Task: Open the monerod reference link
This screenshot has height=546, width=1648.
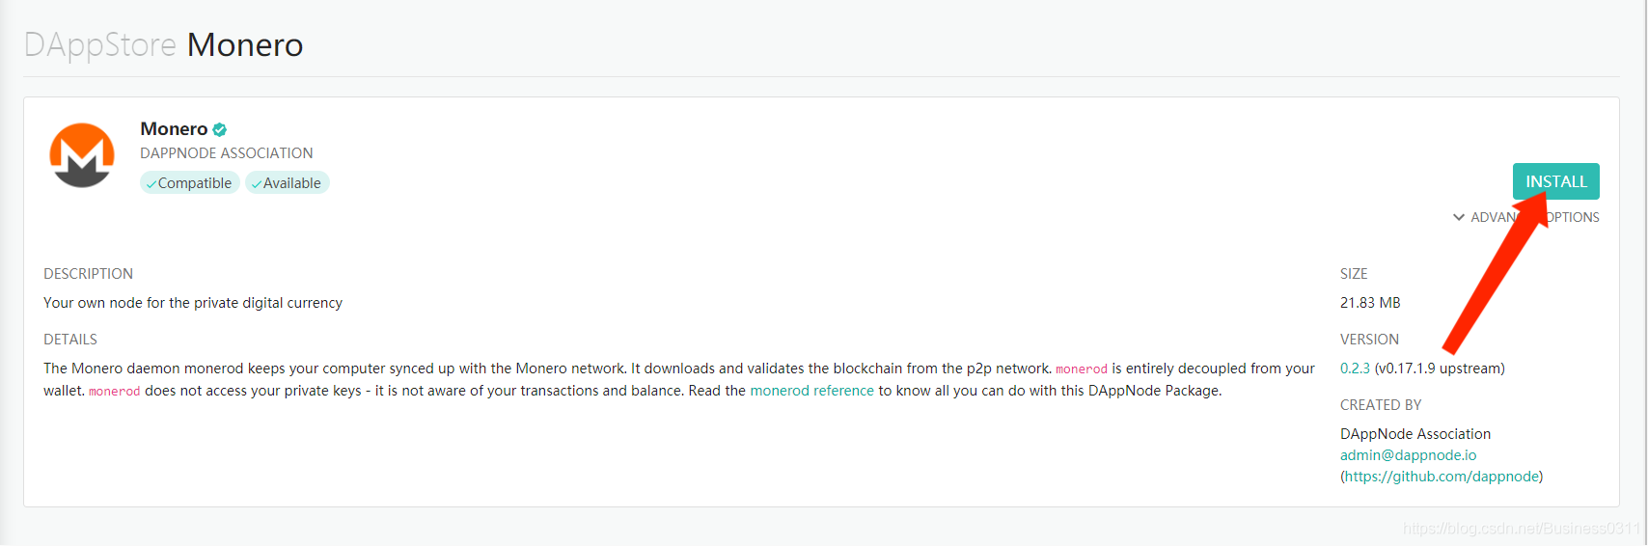Action: (811, 391)
